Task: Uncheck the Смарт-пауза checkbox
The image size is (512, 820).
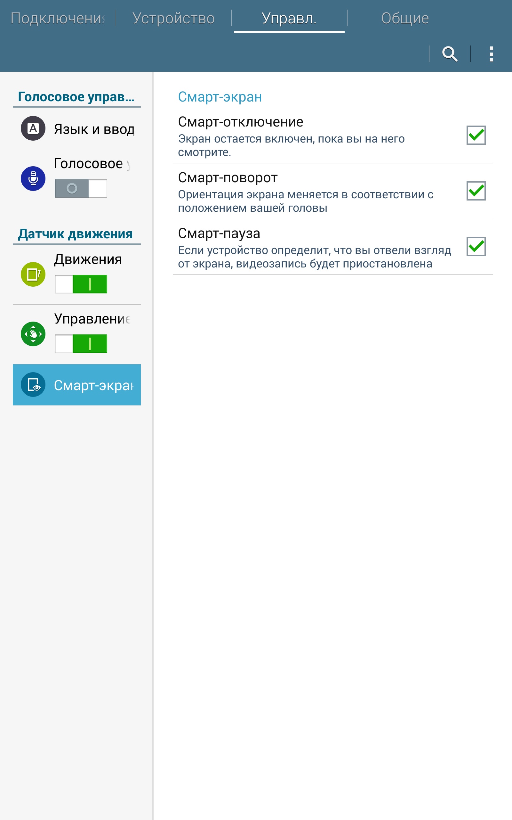Action: [x=476, y=247]
